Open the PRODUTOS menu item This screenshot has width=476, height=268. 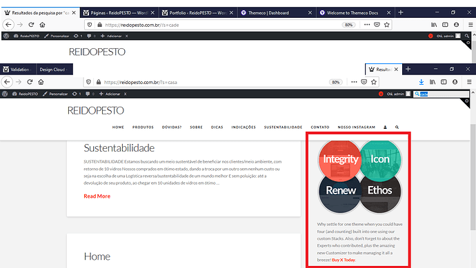(x=143, y=127)
